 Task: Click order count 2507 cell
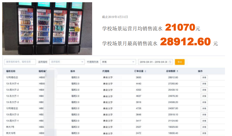pos(138,127)
